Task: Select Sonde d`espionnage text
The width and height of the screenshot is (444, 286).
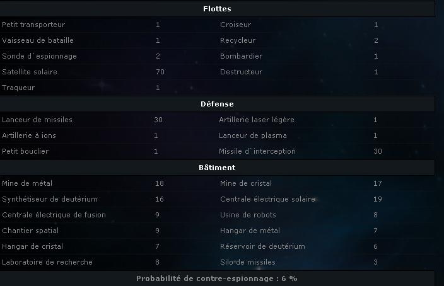Action: [x=39, y=56]
